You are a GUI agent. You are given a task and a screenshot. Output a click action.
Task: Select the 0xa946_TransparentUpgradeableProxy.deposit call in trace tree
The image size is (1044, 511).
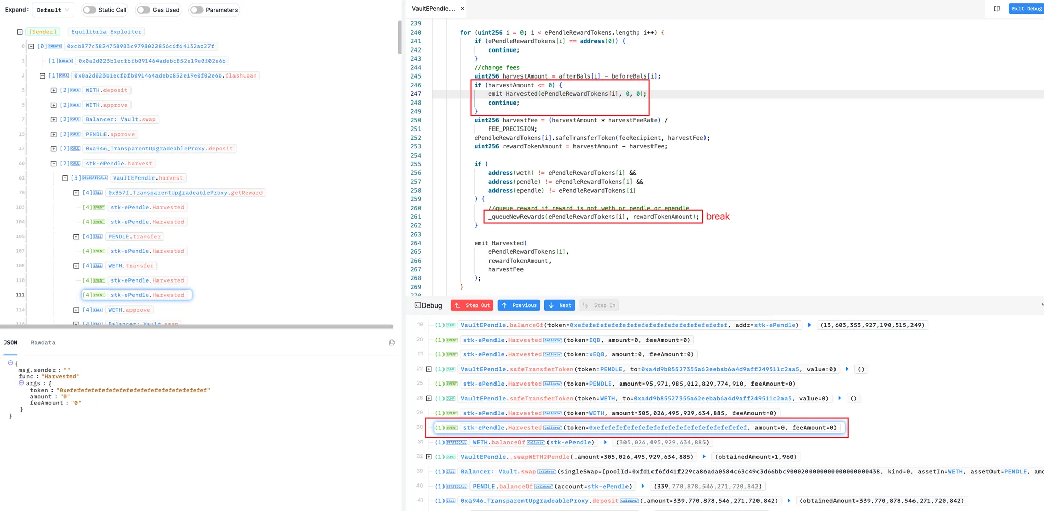(x=159, y=149)
